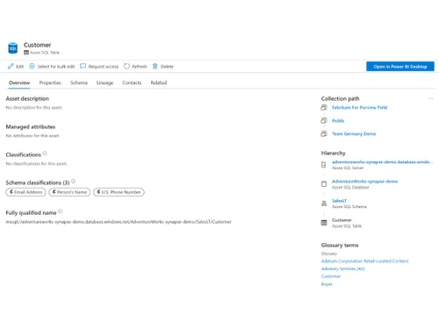Open Advisory Services (AS) glossary term
This screenshot has height=329, width=439.
click(343, 268)
